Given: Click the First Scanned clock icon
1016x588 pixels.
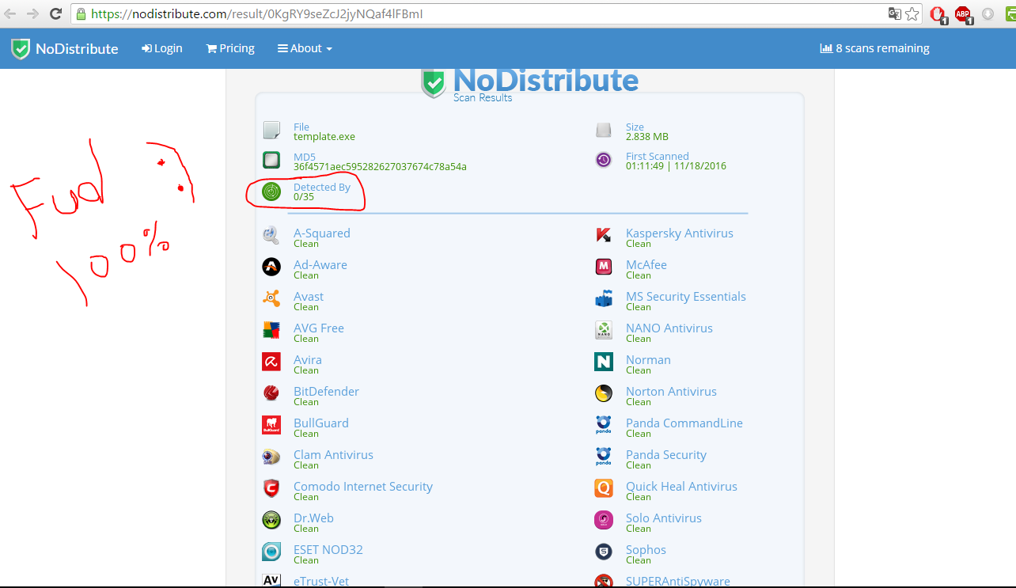Looking at the screenshot, I should click(x=604, y=160).
